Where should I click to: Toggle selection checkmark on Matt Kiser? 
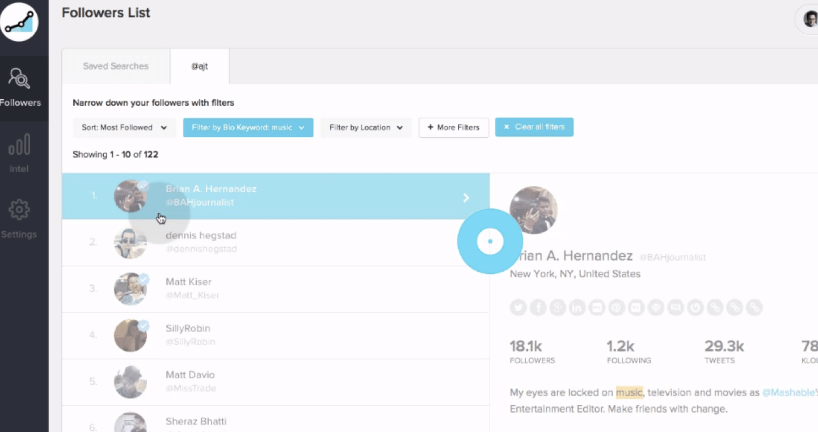coord(144,278)
